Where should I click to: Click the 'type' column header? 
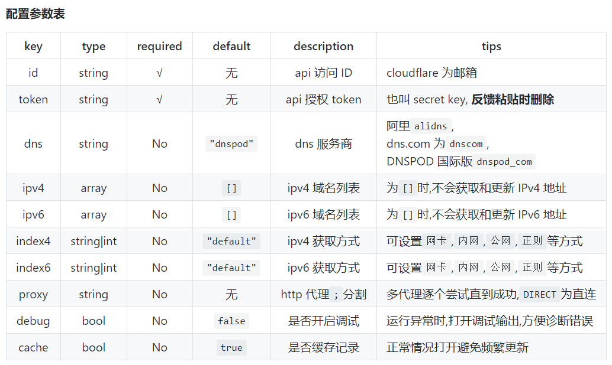pos(94,46)
